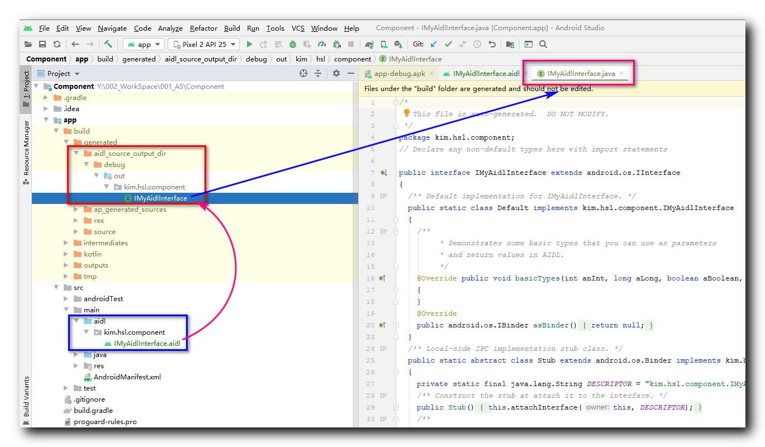Select proguard-rules.pro in the project tree
Viewport: 765px width, 447px height.
tap(105, 421)
